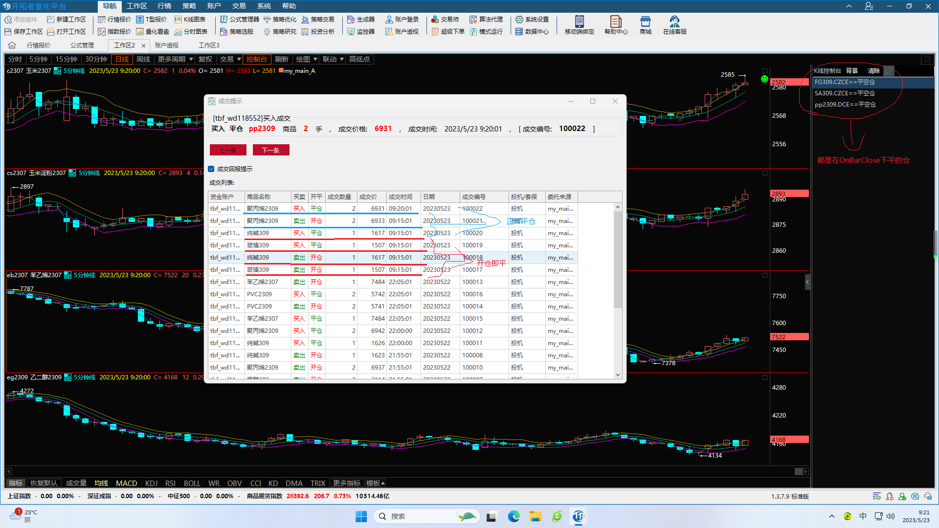939x528 pixels.
Task: Uncheck the 成交回报提示 checkbox
Action: [x=211, y=169]
